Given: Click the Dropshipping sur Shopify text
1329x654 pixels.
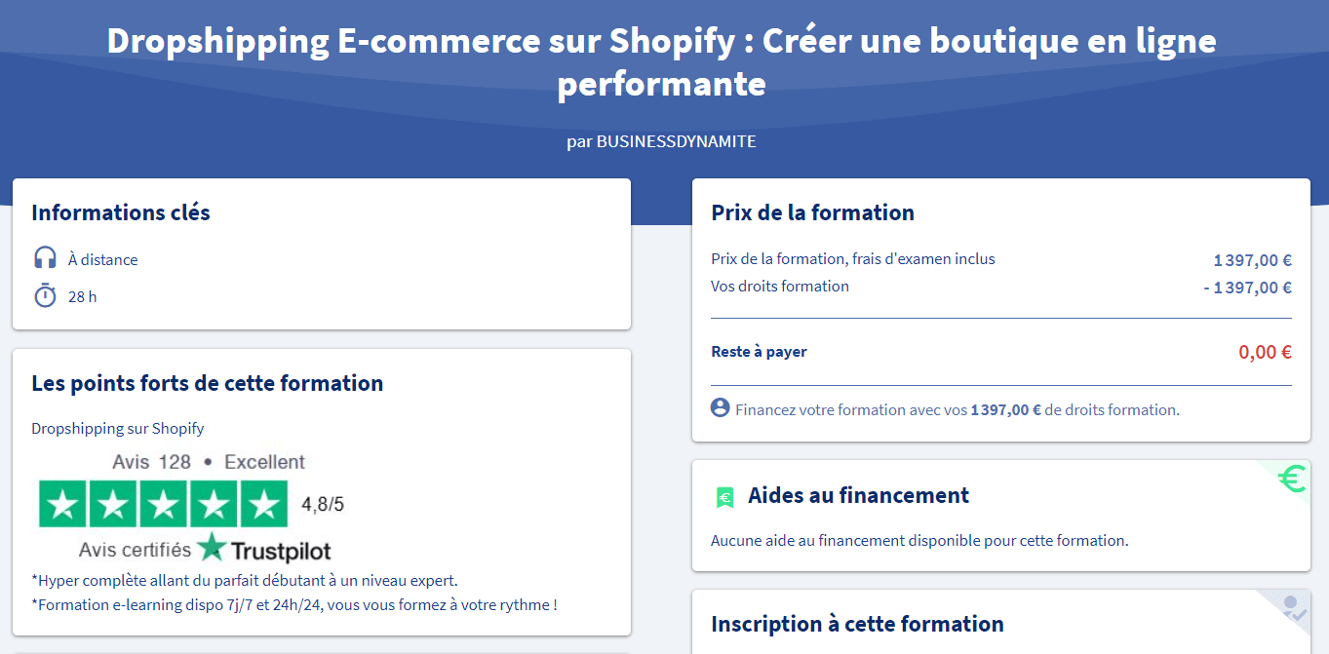Looking at the screenshot, I should click(118, 428).
